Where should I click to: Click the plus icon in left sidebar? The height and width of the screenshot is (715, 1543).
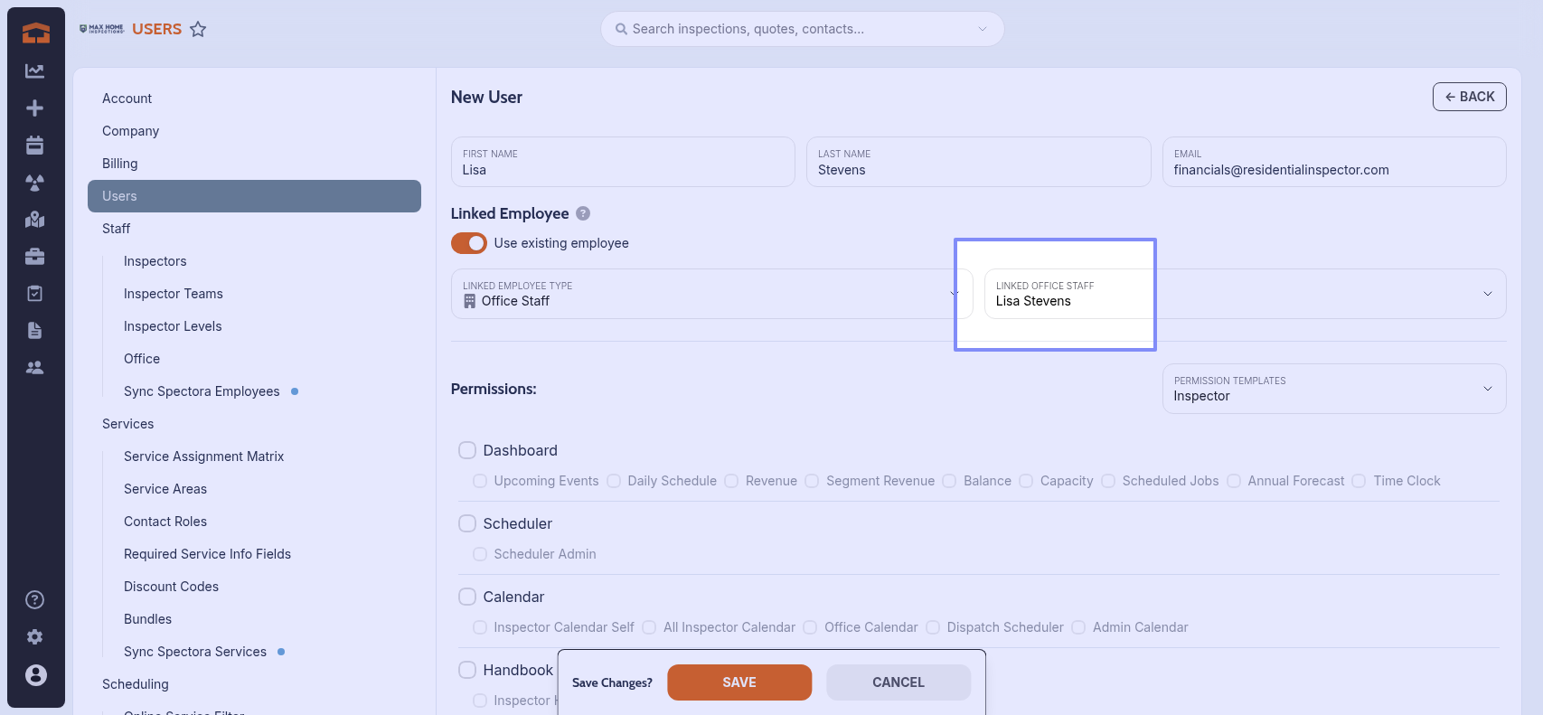point(35,108)
